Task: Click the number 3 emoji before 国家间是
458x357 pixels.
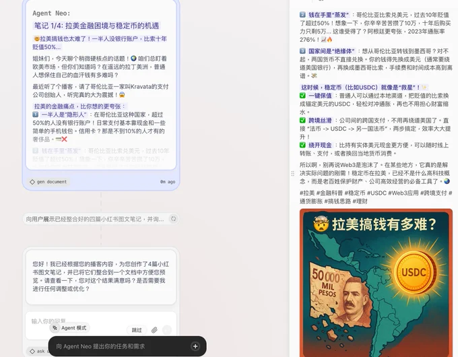Action: point(302,51)
